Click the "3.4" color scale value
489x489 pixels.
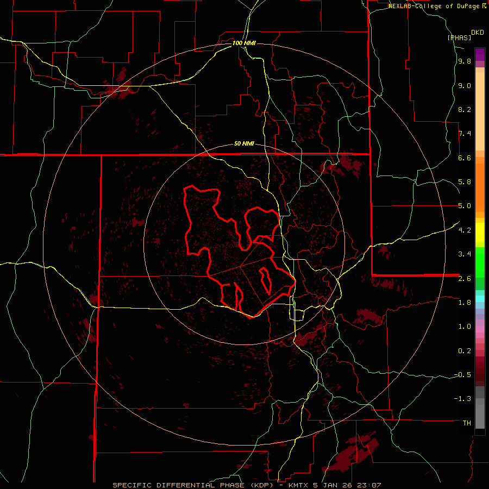(465, 254)
